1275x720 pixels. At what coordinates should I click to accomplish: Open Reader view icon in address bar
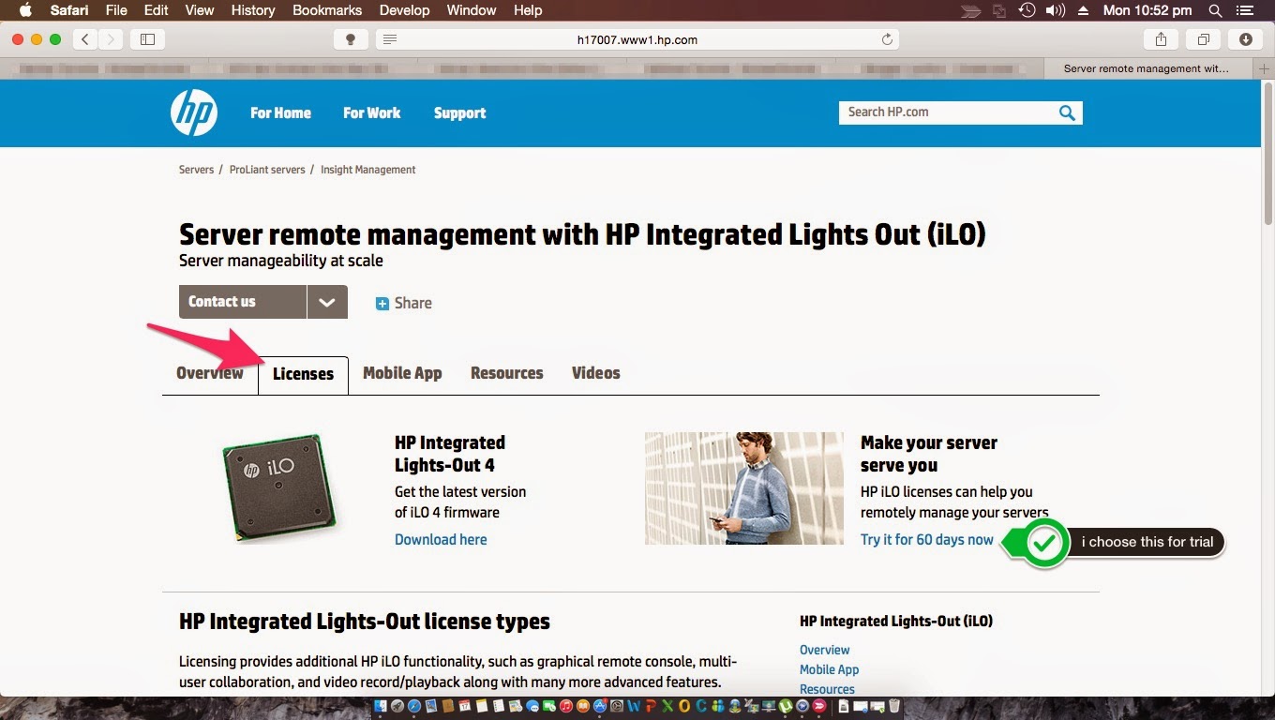(390, 39)
